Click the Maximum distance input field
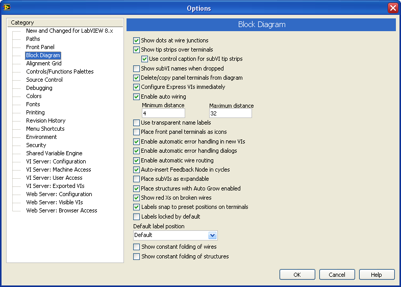The height and width of the screenshot is (287, 401). (231, 113)
